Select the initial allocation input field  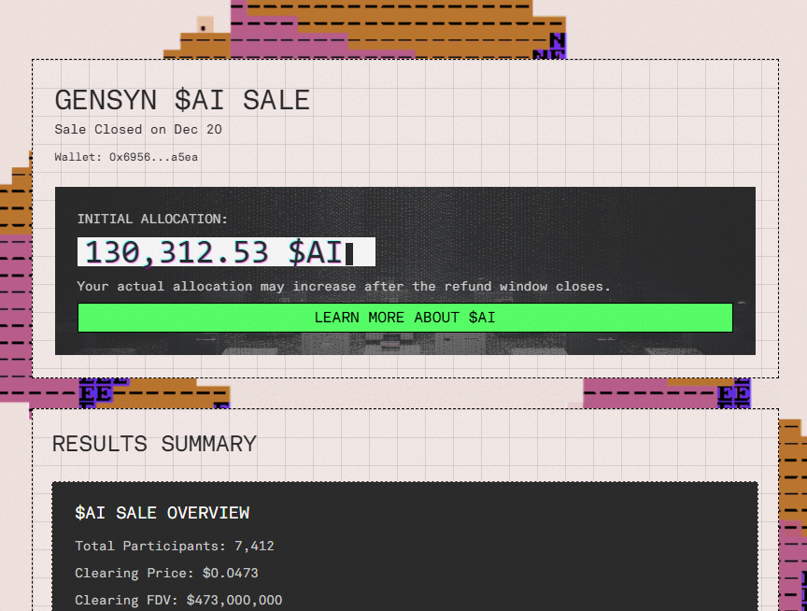pos(226,250)
